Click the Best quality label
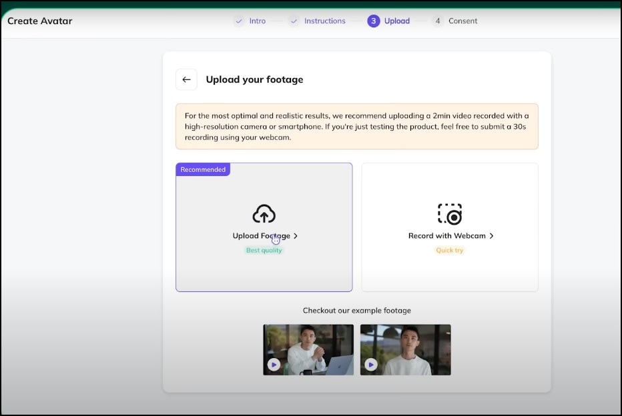The height and width of the screenshot is (416, 622). [x=264, y=251]
